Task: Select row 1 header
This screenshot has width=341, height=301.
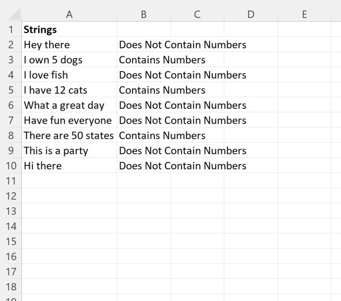Action: (x=11, y=29)
